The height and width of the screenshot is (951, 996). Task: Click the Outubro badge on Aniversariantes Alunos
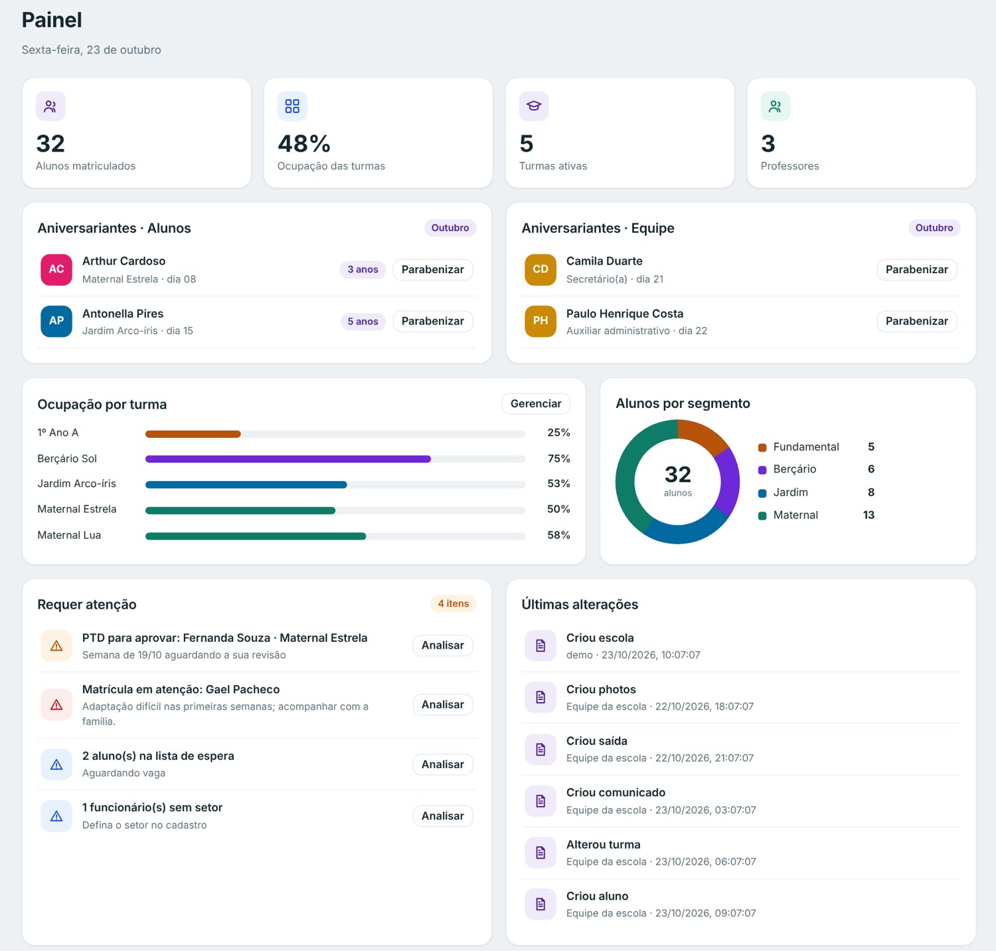pyautogui.click(x=450, y=228)
